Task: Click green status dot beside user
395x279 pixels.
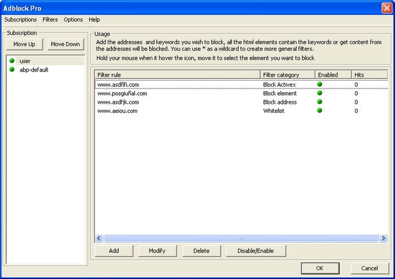Action: pos(12,61)
